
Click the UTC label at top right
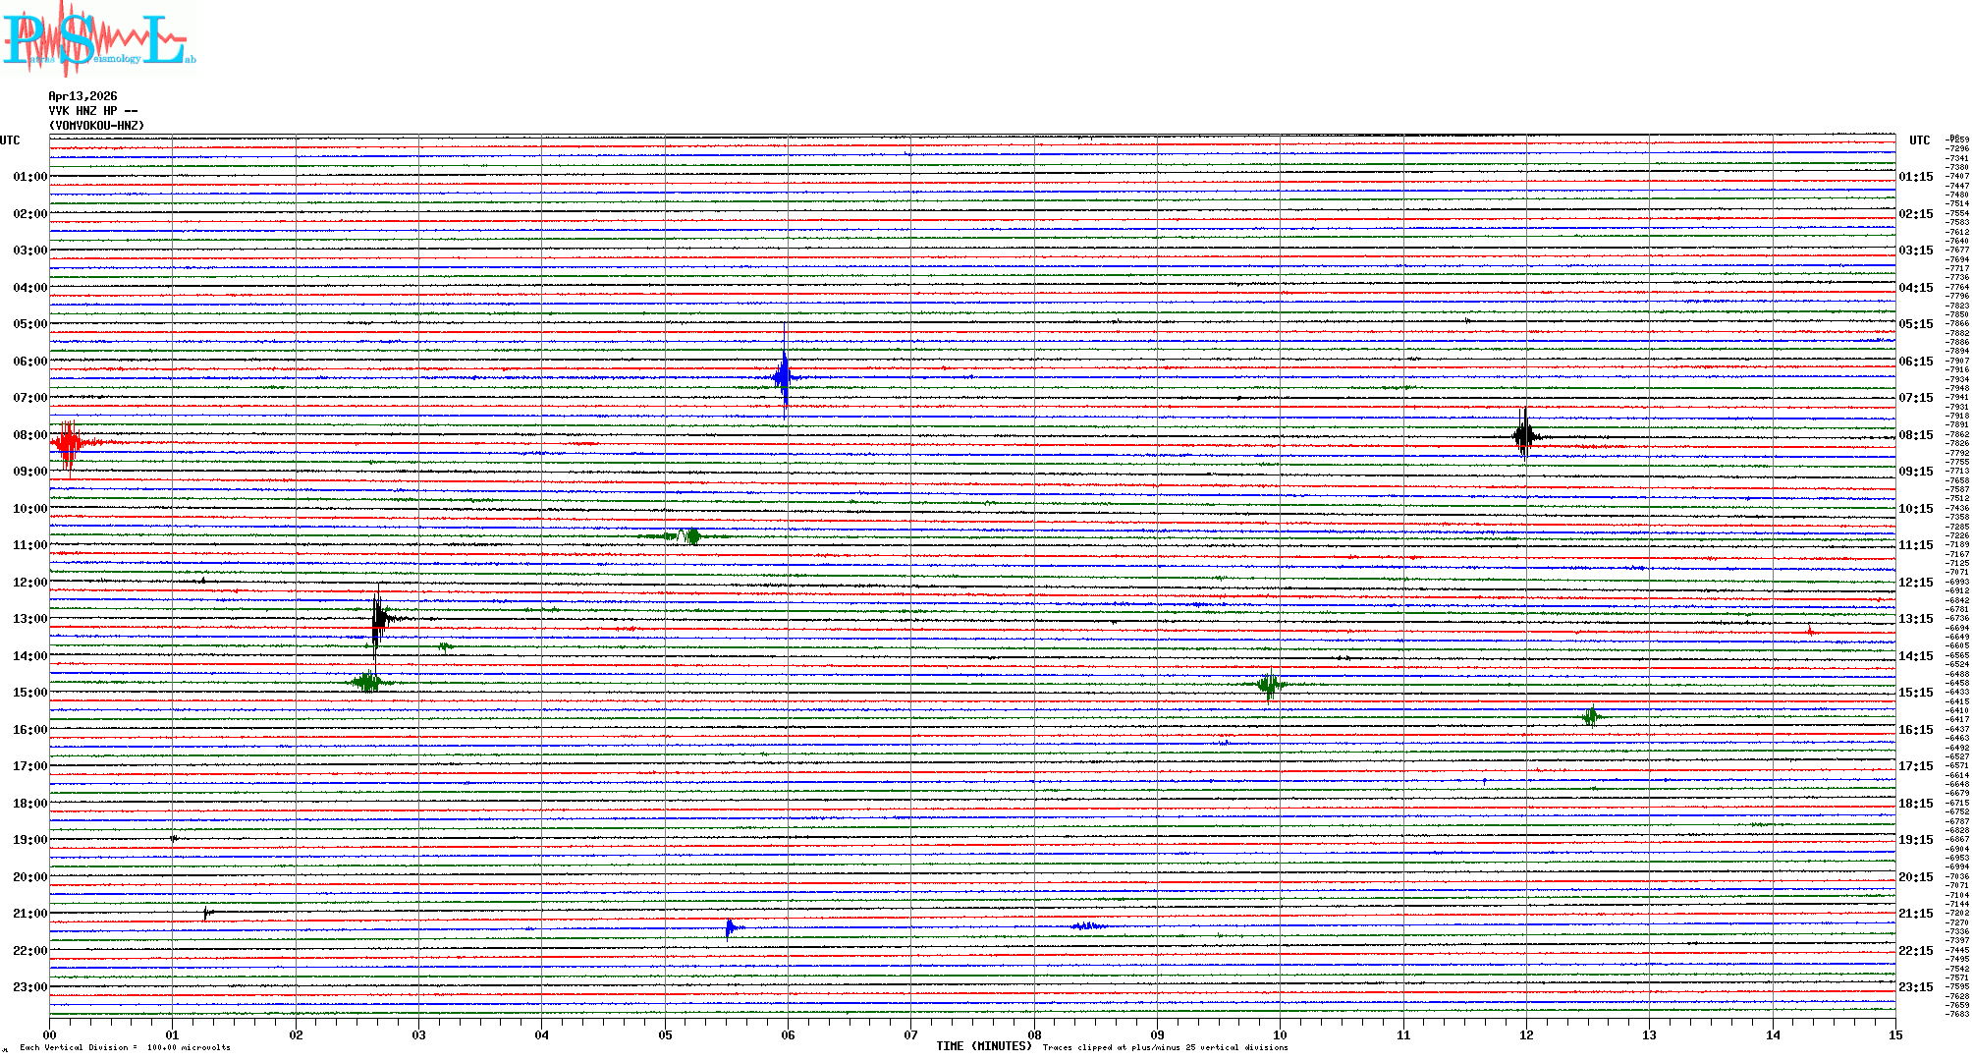point(1919,140)
